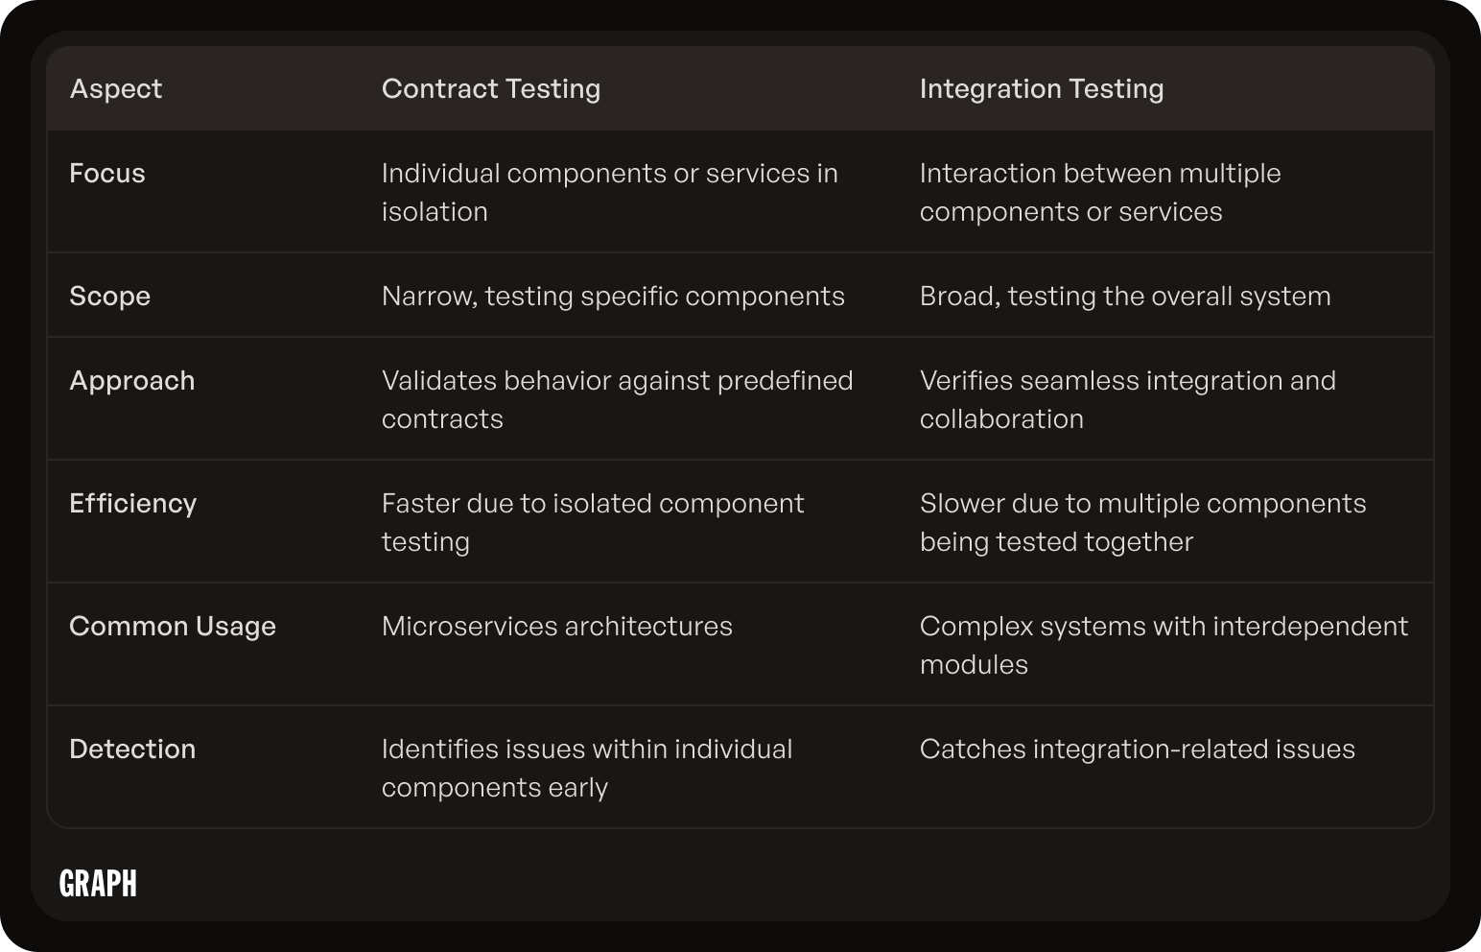Image resolution: width=1481 pixels, height=952 pixels.
Task: Select 'Validates behavior against predefined contracts' text
Action: pyautogui.click(x=618, y=399)
